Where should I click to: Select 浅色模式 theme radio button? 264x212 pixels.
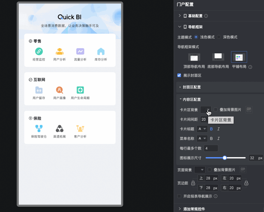(196, 37)
